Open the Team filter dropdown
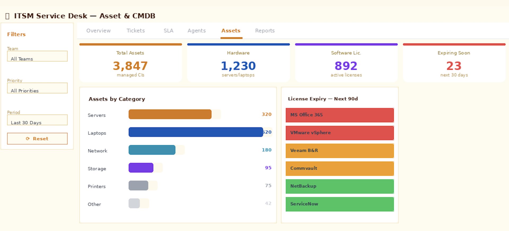 tap(37, 56)
